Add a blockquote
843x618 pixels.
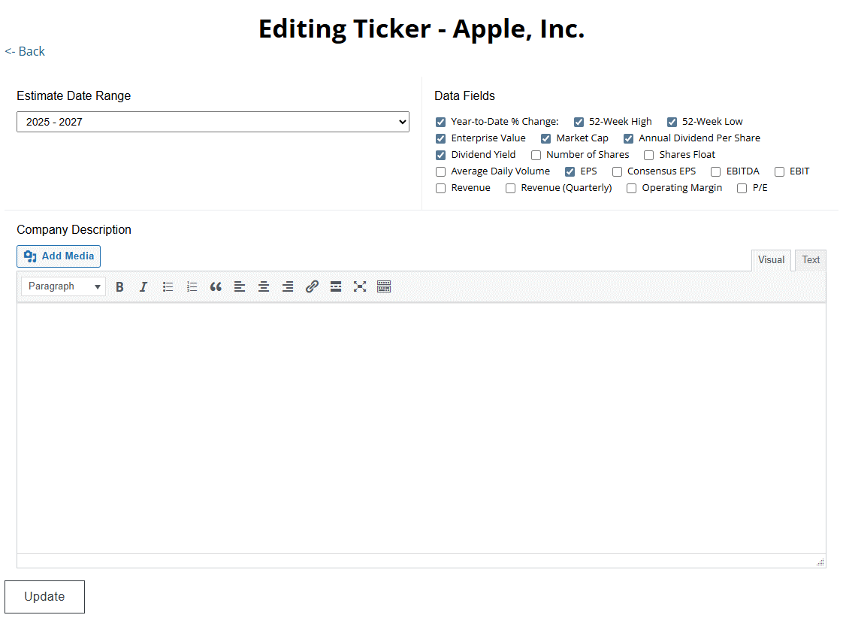click(216, 286)
